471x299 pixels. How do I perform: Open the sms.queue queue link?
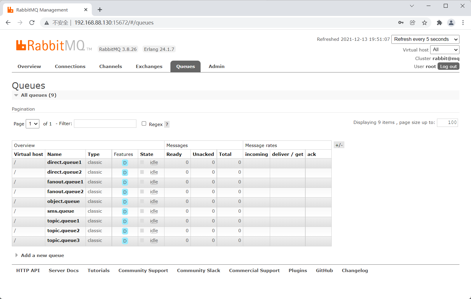pos(61,211)
